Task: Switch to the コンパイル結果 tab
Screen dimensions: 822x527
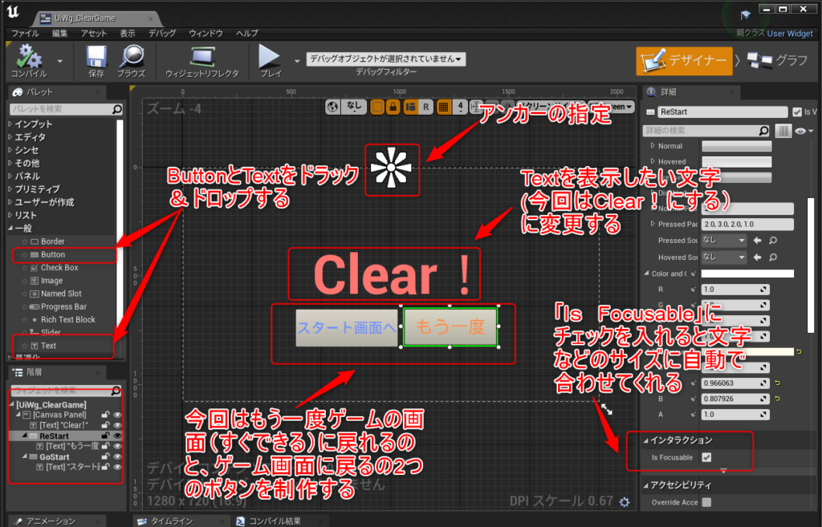Action: (274, 521)
